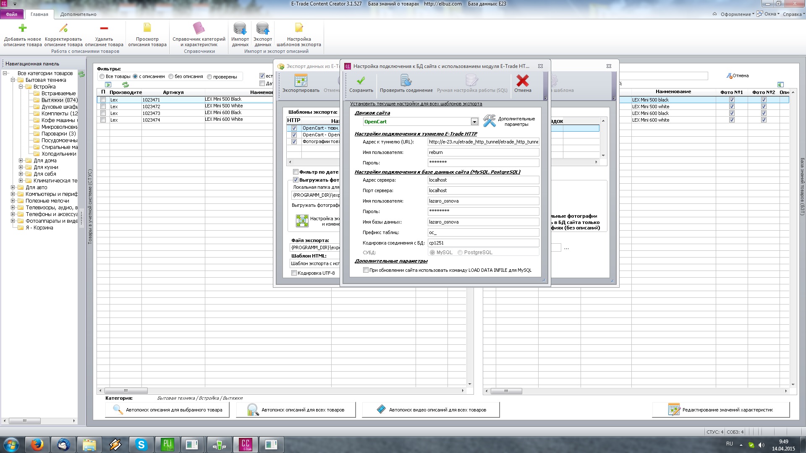806x453 pixels.
Task: Toggle Фото №1 checkbox for LEX Mini 500 white
Action: [732, 107]
